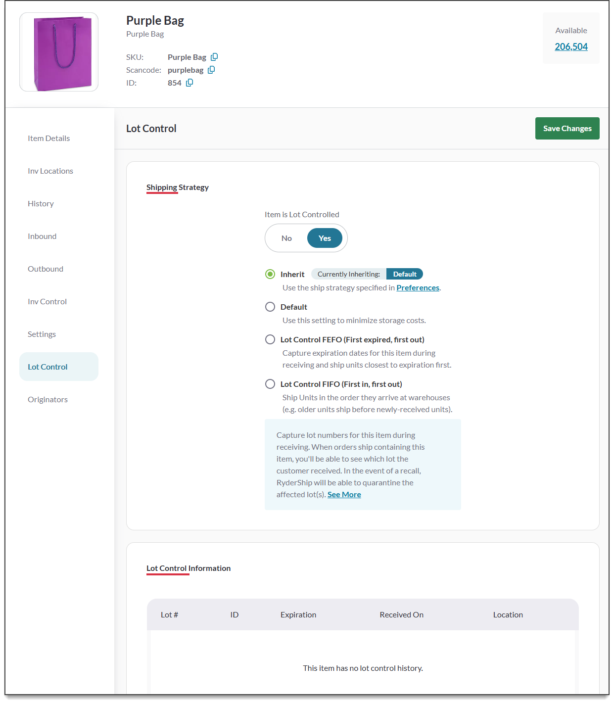
Task: Open the Preferences link
Action: pos(417,287)
